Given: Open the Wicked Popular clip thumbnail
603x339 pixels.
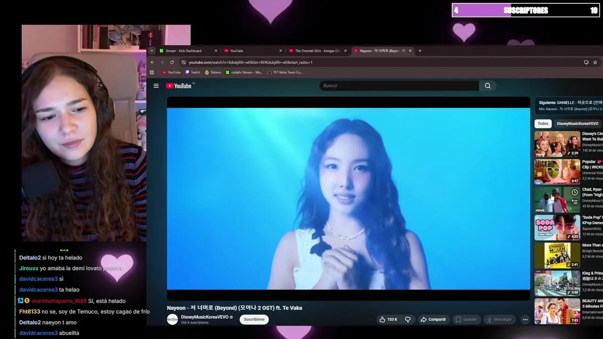Looking at the screenshot, I should [x=557, y=171].
